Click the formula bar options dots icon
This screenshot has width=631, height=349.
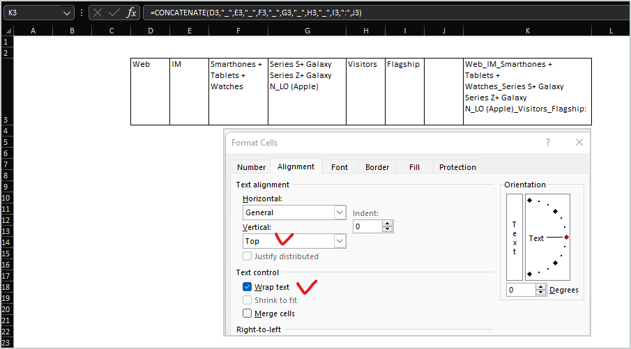coord(82,13)
